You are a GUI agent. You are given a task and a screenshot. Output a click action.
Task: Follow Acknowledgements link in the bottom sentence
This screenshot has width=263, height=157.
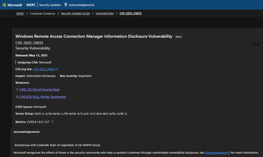coord(217,153)
